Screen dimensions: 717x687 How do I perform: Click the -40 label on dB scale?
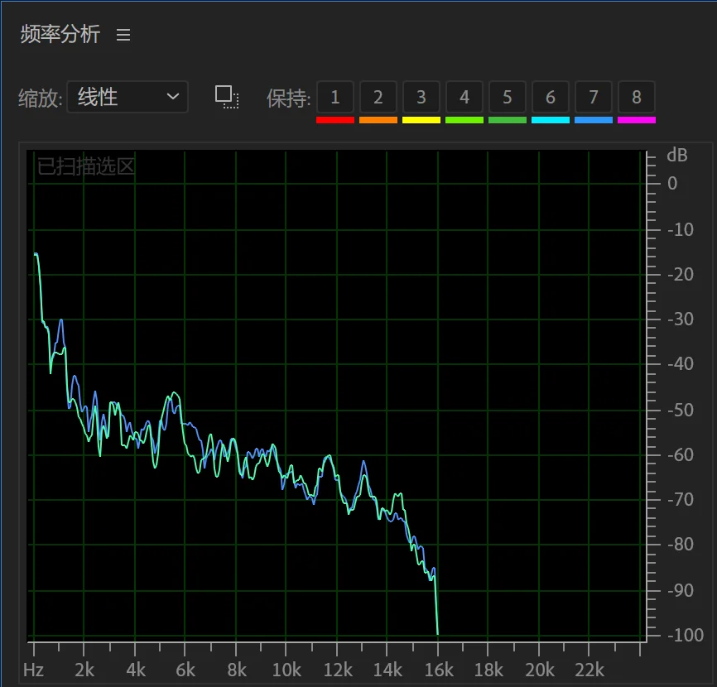pos(681,363)
